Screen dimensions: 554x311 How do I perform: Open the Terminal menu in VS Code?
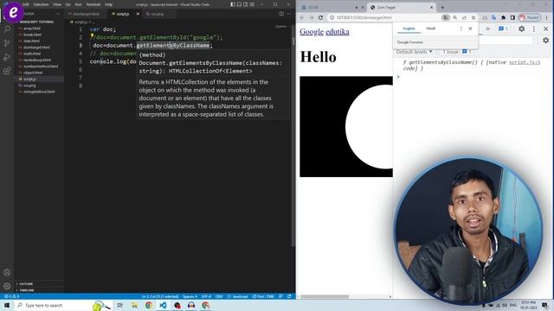93,4
